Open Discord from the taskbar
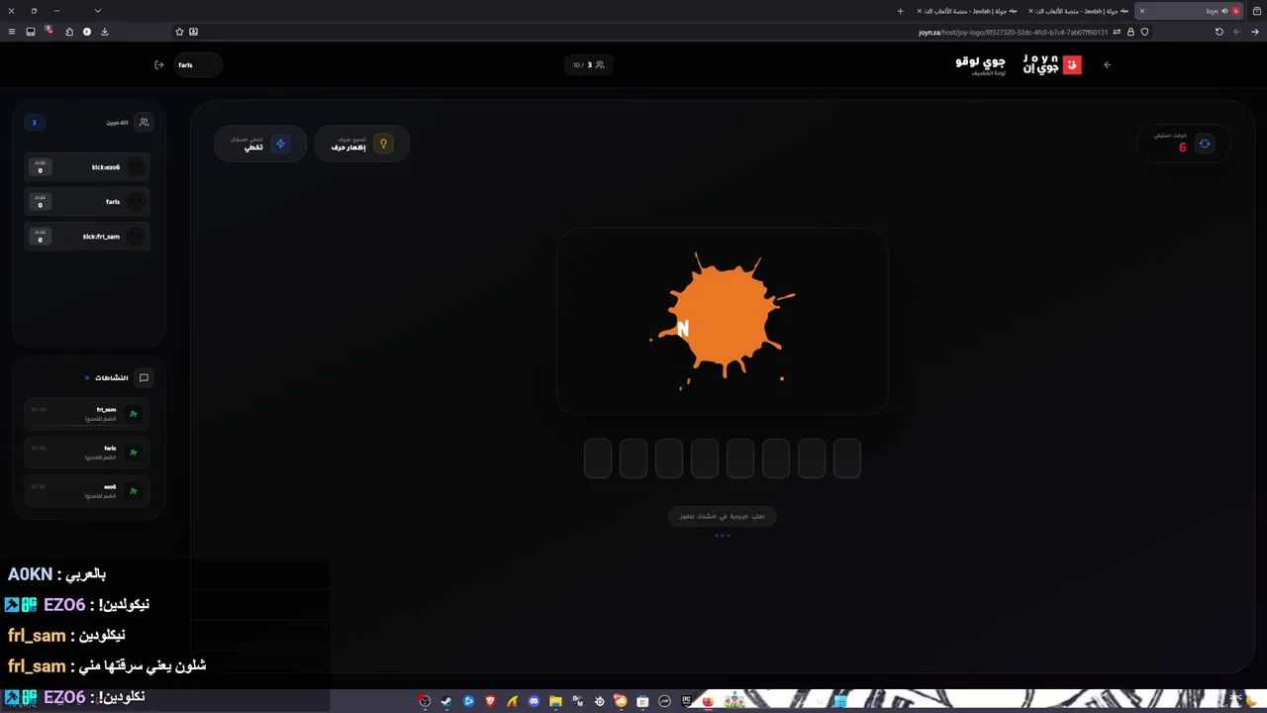Screen dimensions: 1267x713 click(x=534, y=701)
